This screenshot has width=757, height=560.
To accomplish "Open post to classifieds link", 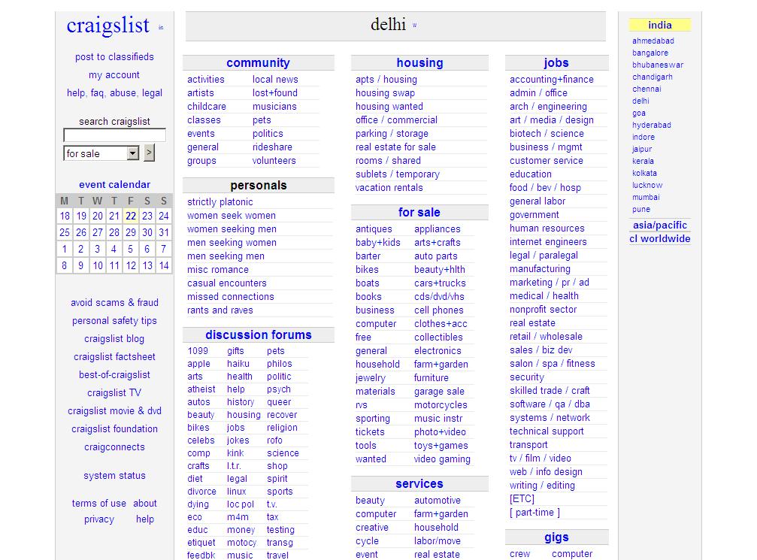I will click(x=114, y=56).
